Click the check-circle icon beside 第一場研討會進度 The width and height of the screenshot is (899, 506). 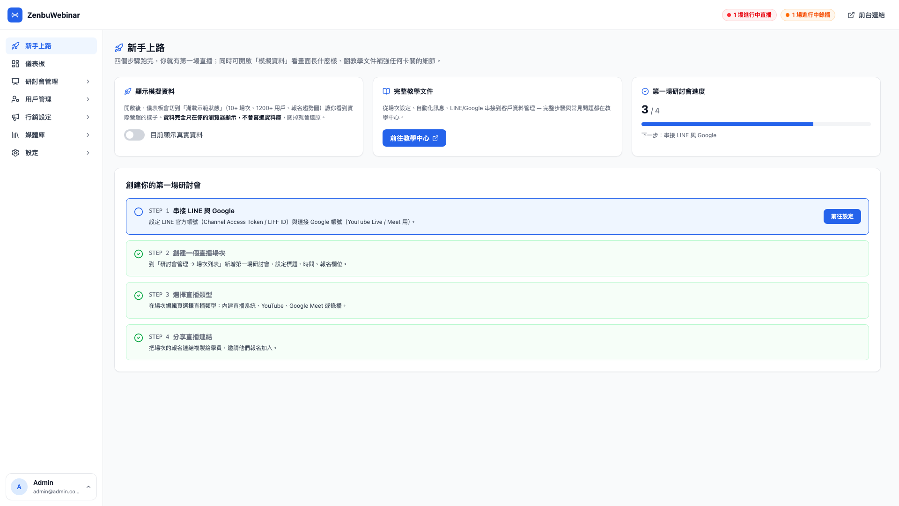click(x=645, y=91)
